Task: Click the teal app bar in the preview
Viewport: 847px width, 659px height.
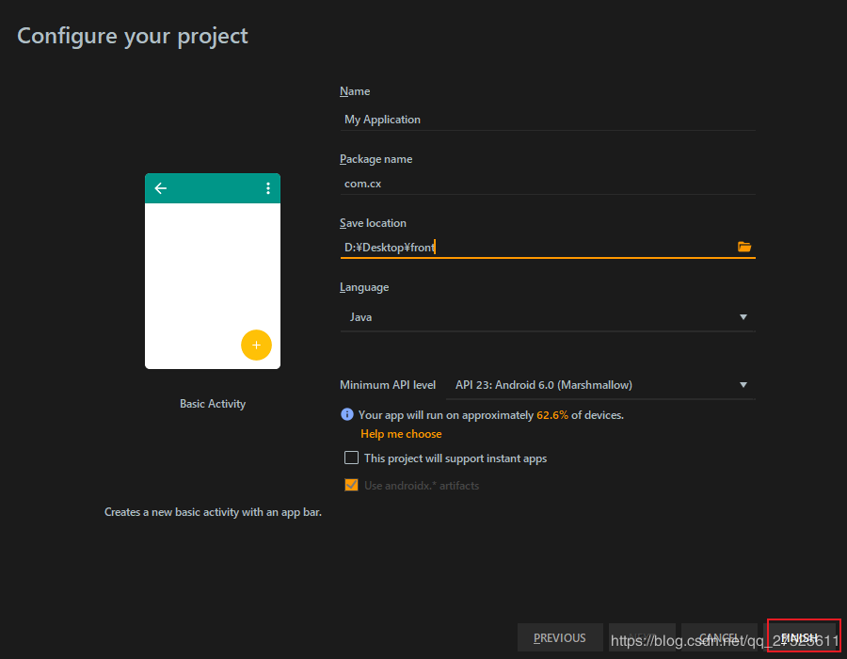Action: [213, 188]
